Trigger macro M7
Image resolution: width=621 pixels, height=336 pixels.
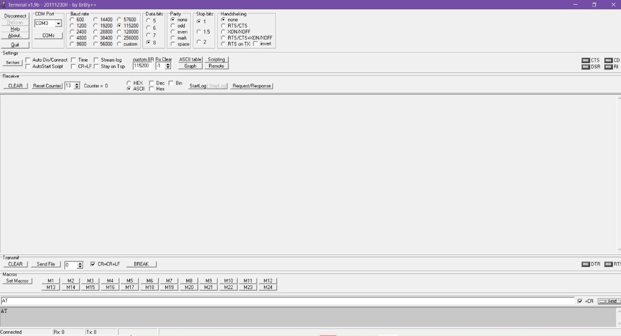click(x=169, y=281)
